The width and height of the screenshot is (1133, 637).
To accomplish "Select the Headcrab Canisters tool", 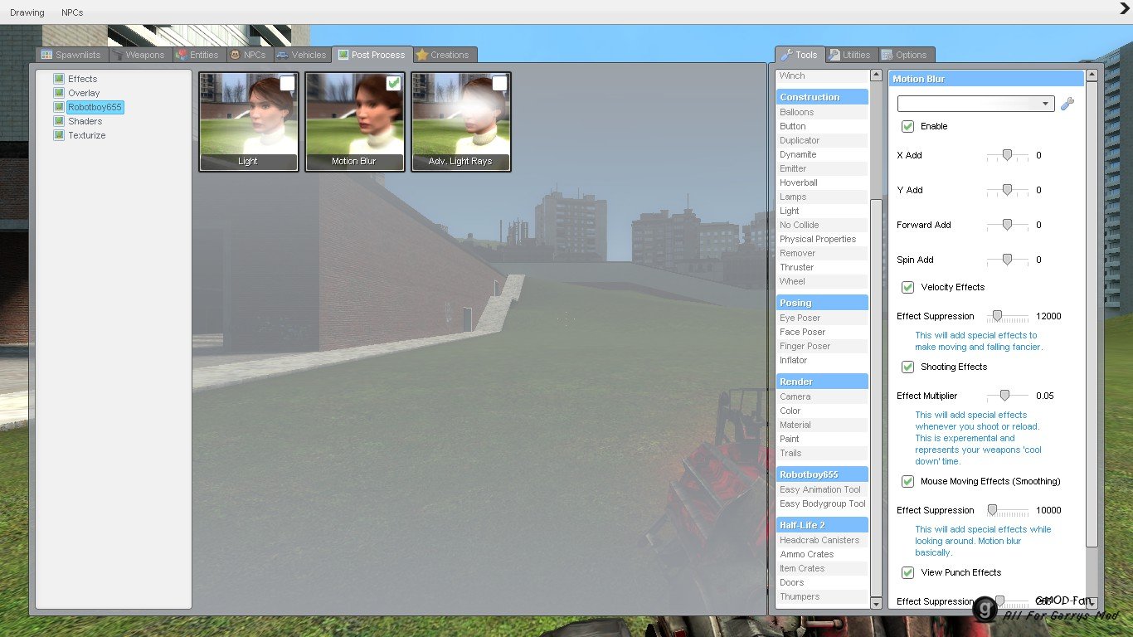I will [822, 540].
